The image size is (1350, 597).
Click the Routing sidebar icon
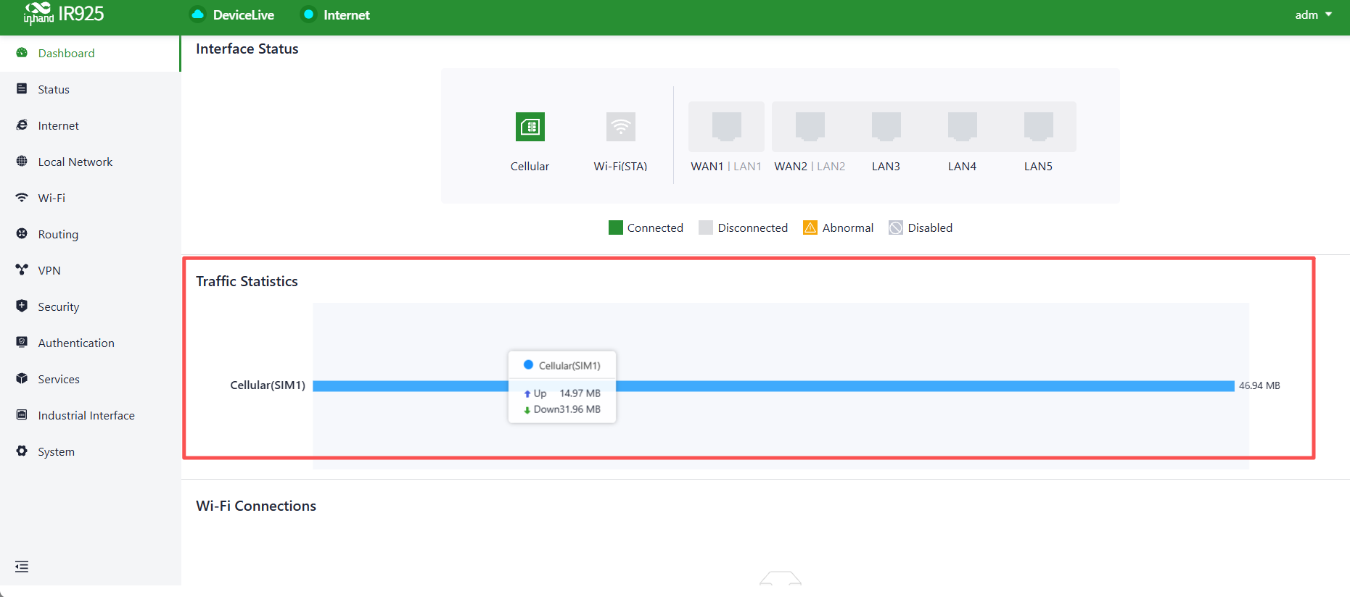[22, 234]
